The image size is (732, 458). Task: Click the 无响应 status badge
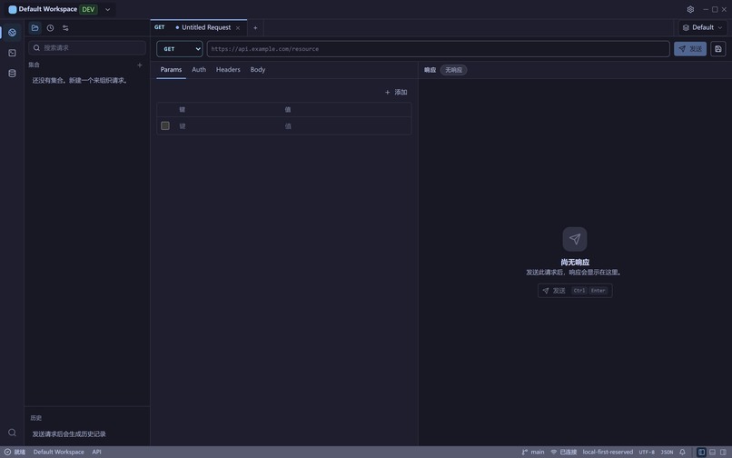pos(453,70)
